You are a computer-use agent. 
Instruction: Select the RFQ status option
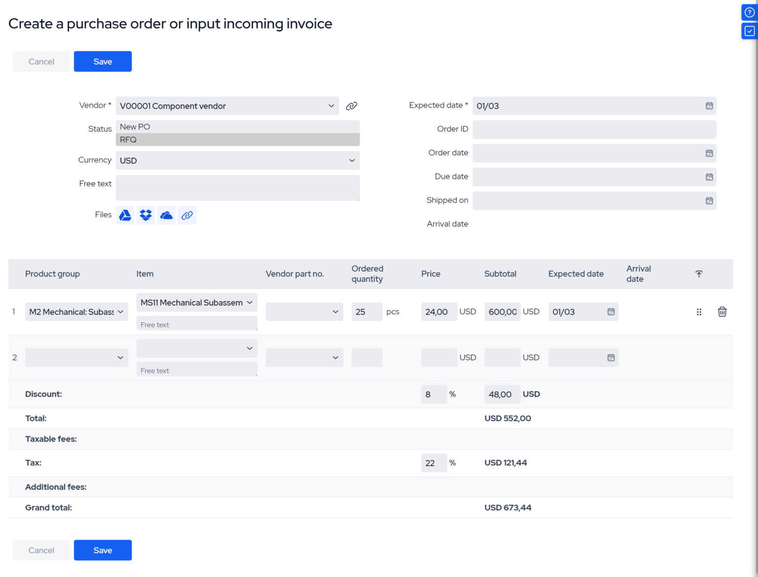(x=237, y=139)
